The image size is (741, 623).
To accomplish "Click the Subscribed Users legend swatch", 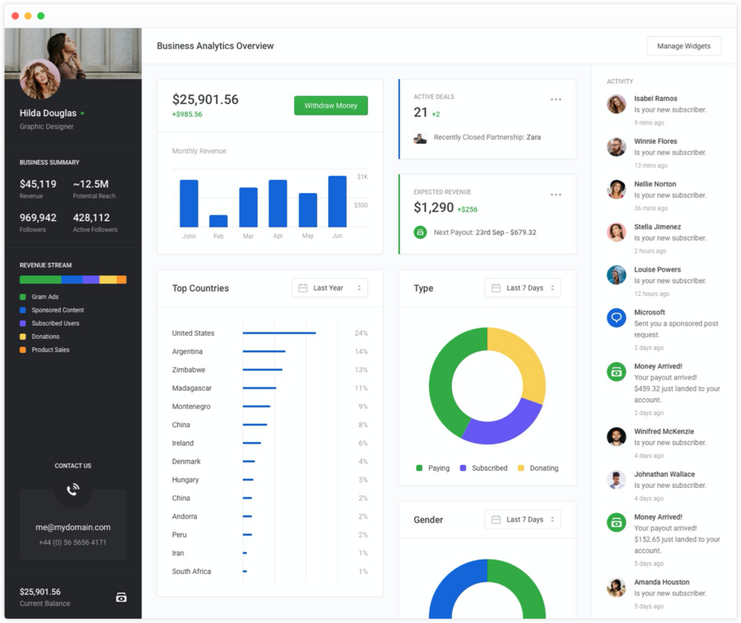I will coord(23,323).
